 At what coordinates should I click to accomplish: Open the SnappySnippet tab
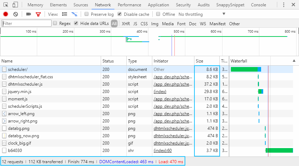pos(230,5)
